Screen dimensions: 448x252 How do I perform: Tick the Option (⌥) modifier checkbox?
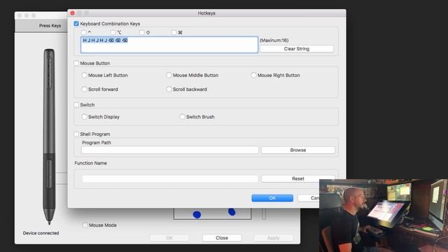(113, 33)
